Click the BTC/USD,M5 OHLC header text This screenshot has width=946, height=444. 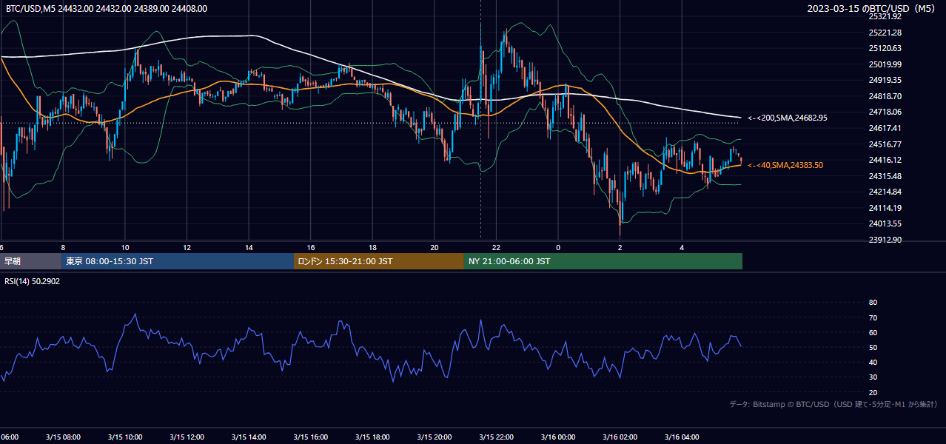[x=107, y=9]
